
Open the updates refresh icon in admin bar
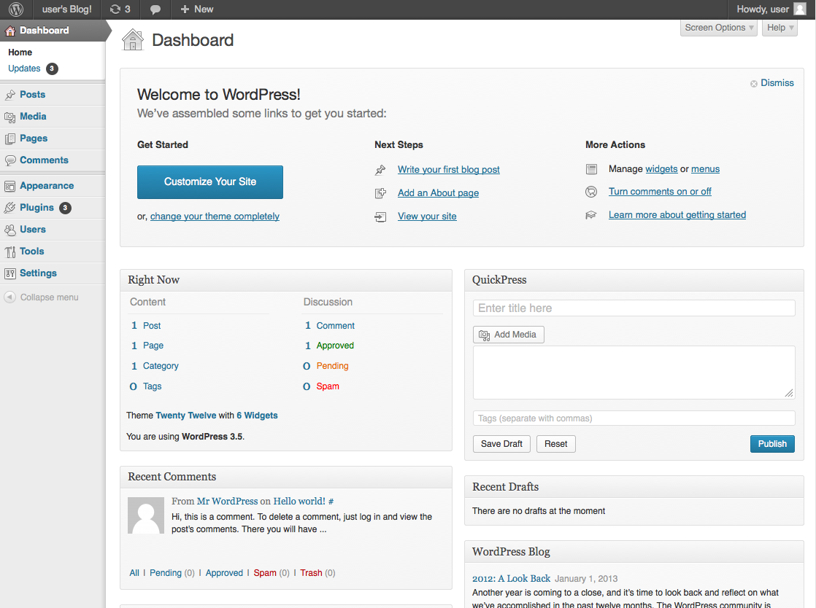[115, 9]
